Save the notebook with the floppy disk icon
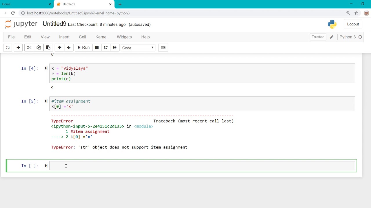This screenshot has height=208, width=371. click(x=8, y=48)
